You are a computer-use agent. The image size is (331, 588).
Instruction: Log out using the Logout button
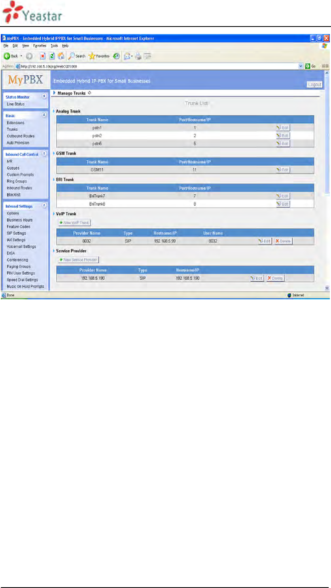point(315,84)
